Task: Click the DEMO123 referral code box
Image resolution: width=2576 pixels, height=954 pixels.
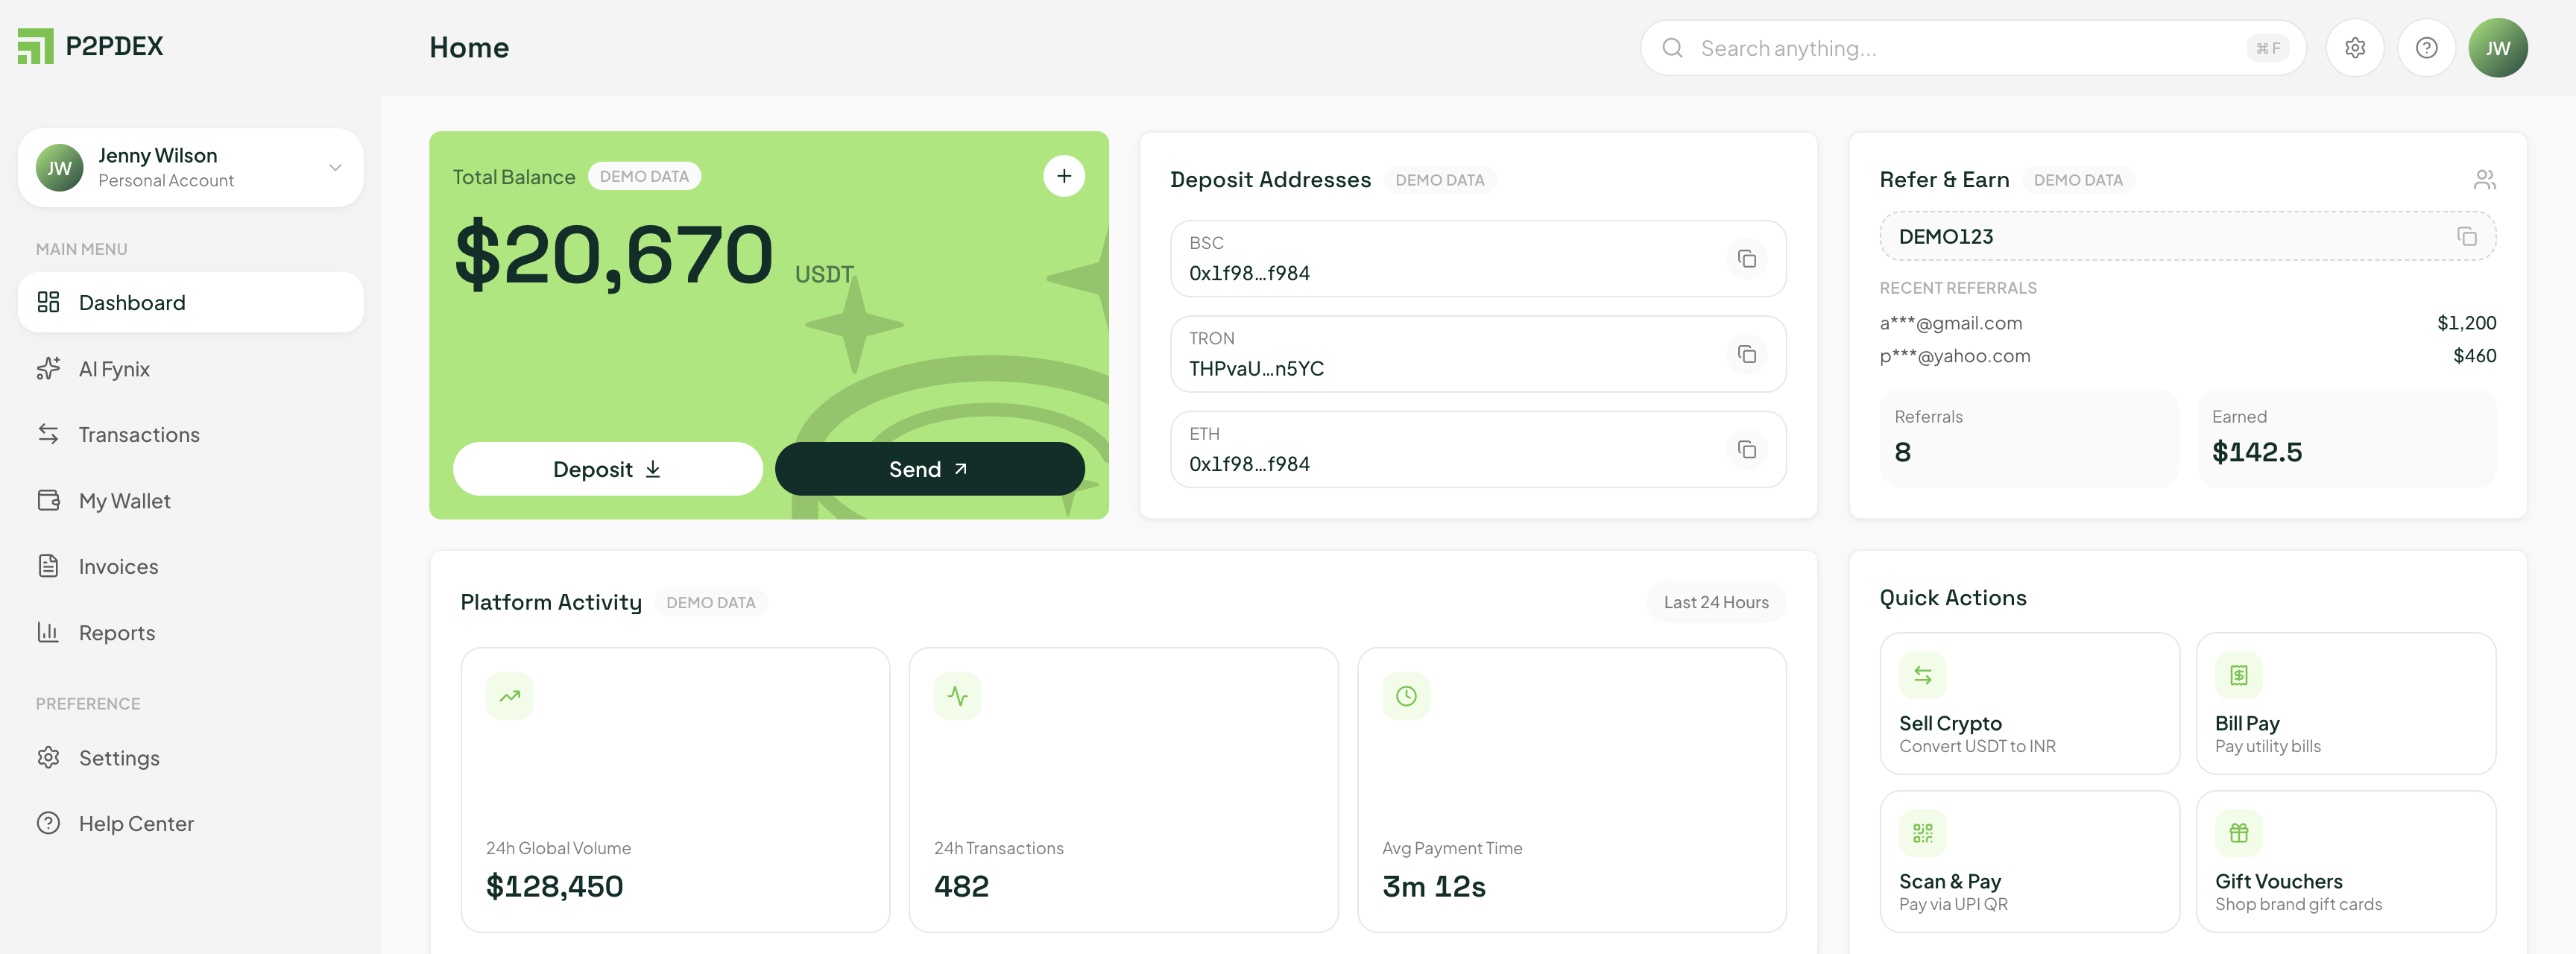Action: click(x=2188, y=237)
